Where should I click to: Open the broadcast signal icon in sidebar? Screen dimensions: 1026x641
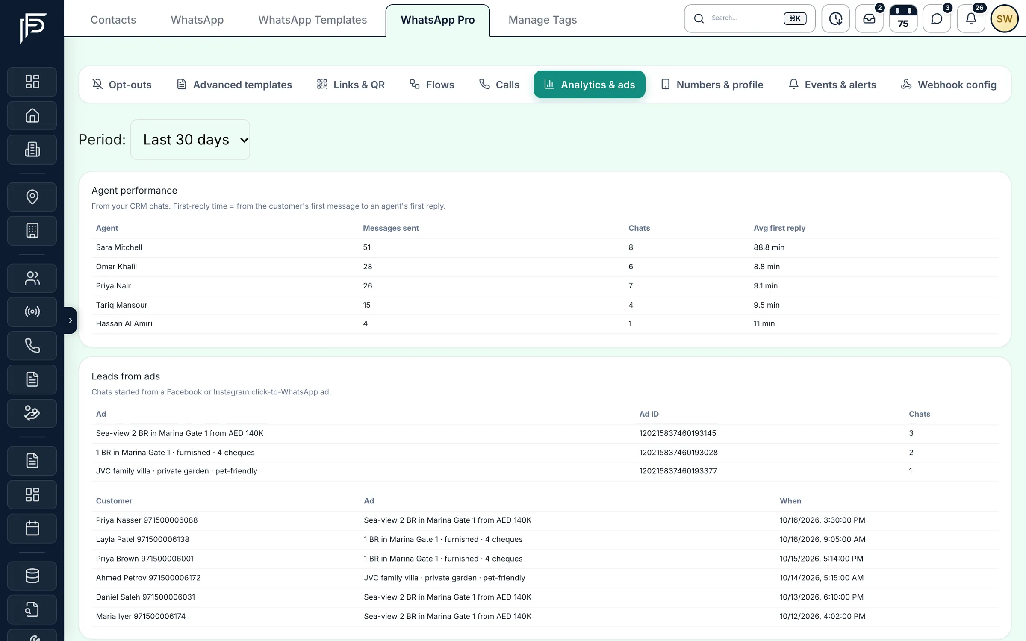tap(32, 312)
